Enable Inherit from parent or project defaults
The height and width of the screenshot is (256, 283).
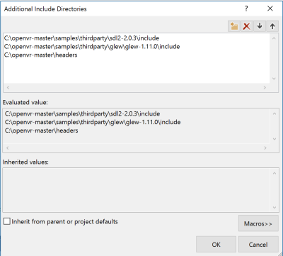click(7, 221)
